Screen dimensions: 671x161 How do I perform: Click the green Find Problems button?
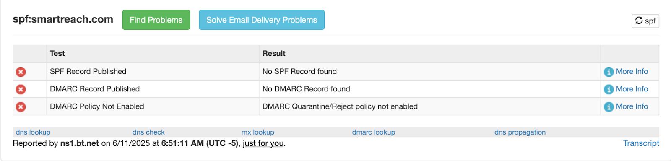pyautogui.click(x=156, y=20)
